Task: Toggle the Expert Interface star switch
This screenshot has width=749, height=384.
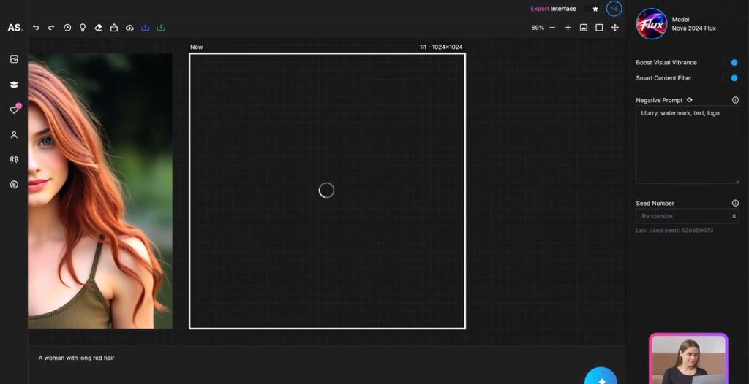Action: pos(591,9)
